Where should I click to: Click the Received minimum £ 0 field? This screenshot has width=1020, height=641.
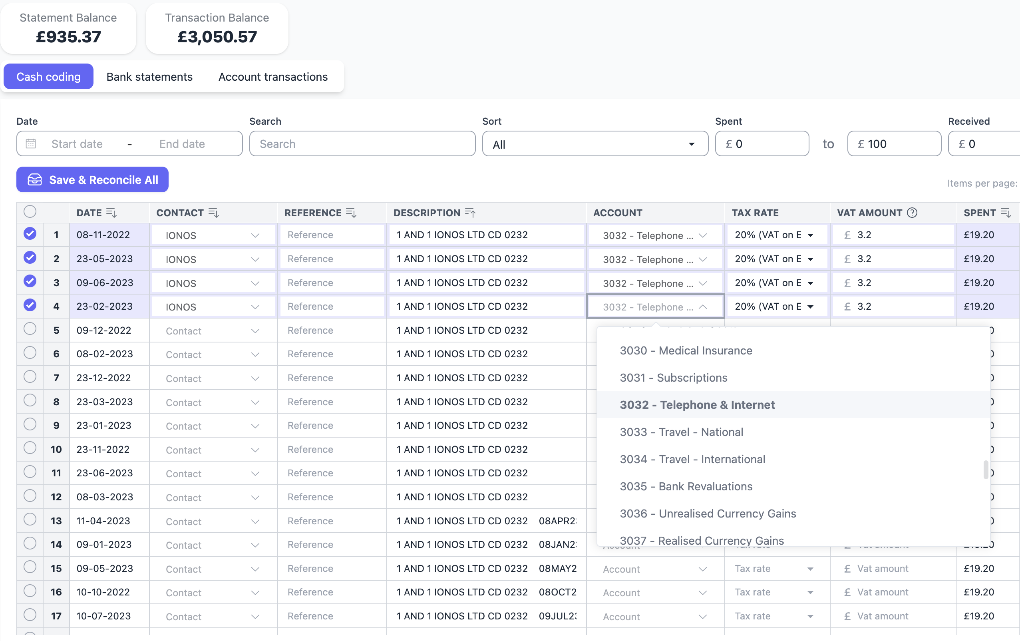pos(984,143)
